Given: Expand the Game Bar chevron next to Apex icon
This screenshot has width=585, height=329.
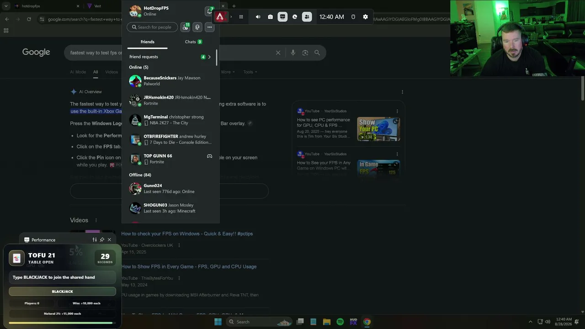Looking at the screenshot, I should click(x=231, y=17).
